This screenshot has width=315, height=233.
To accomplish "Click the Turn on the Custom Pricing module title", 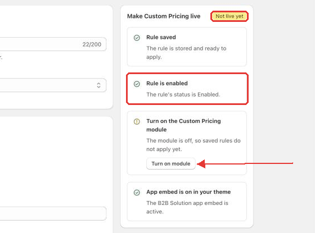I will [x=183, y=125].
